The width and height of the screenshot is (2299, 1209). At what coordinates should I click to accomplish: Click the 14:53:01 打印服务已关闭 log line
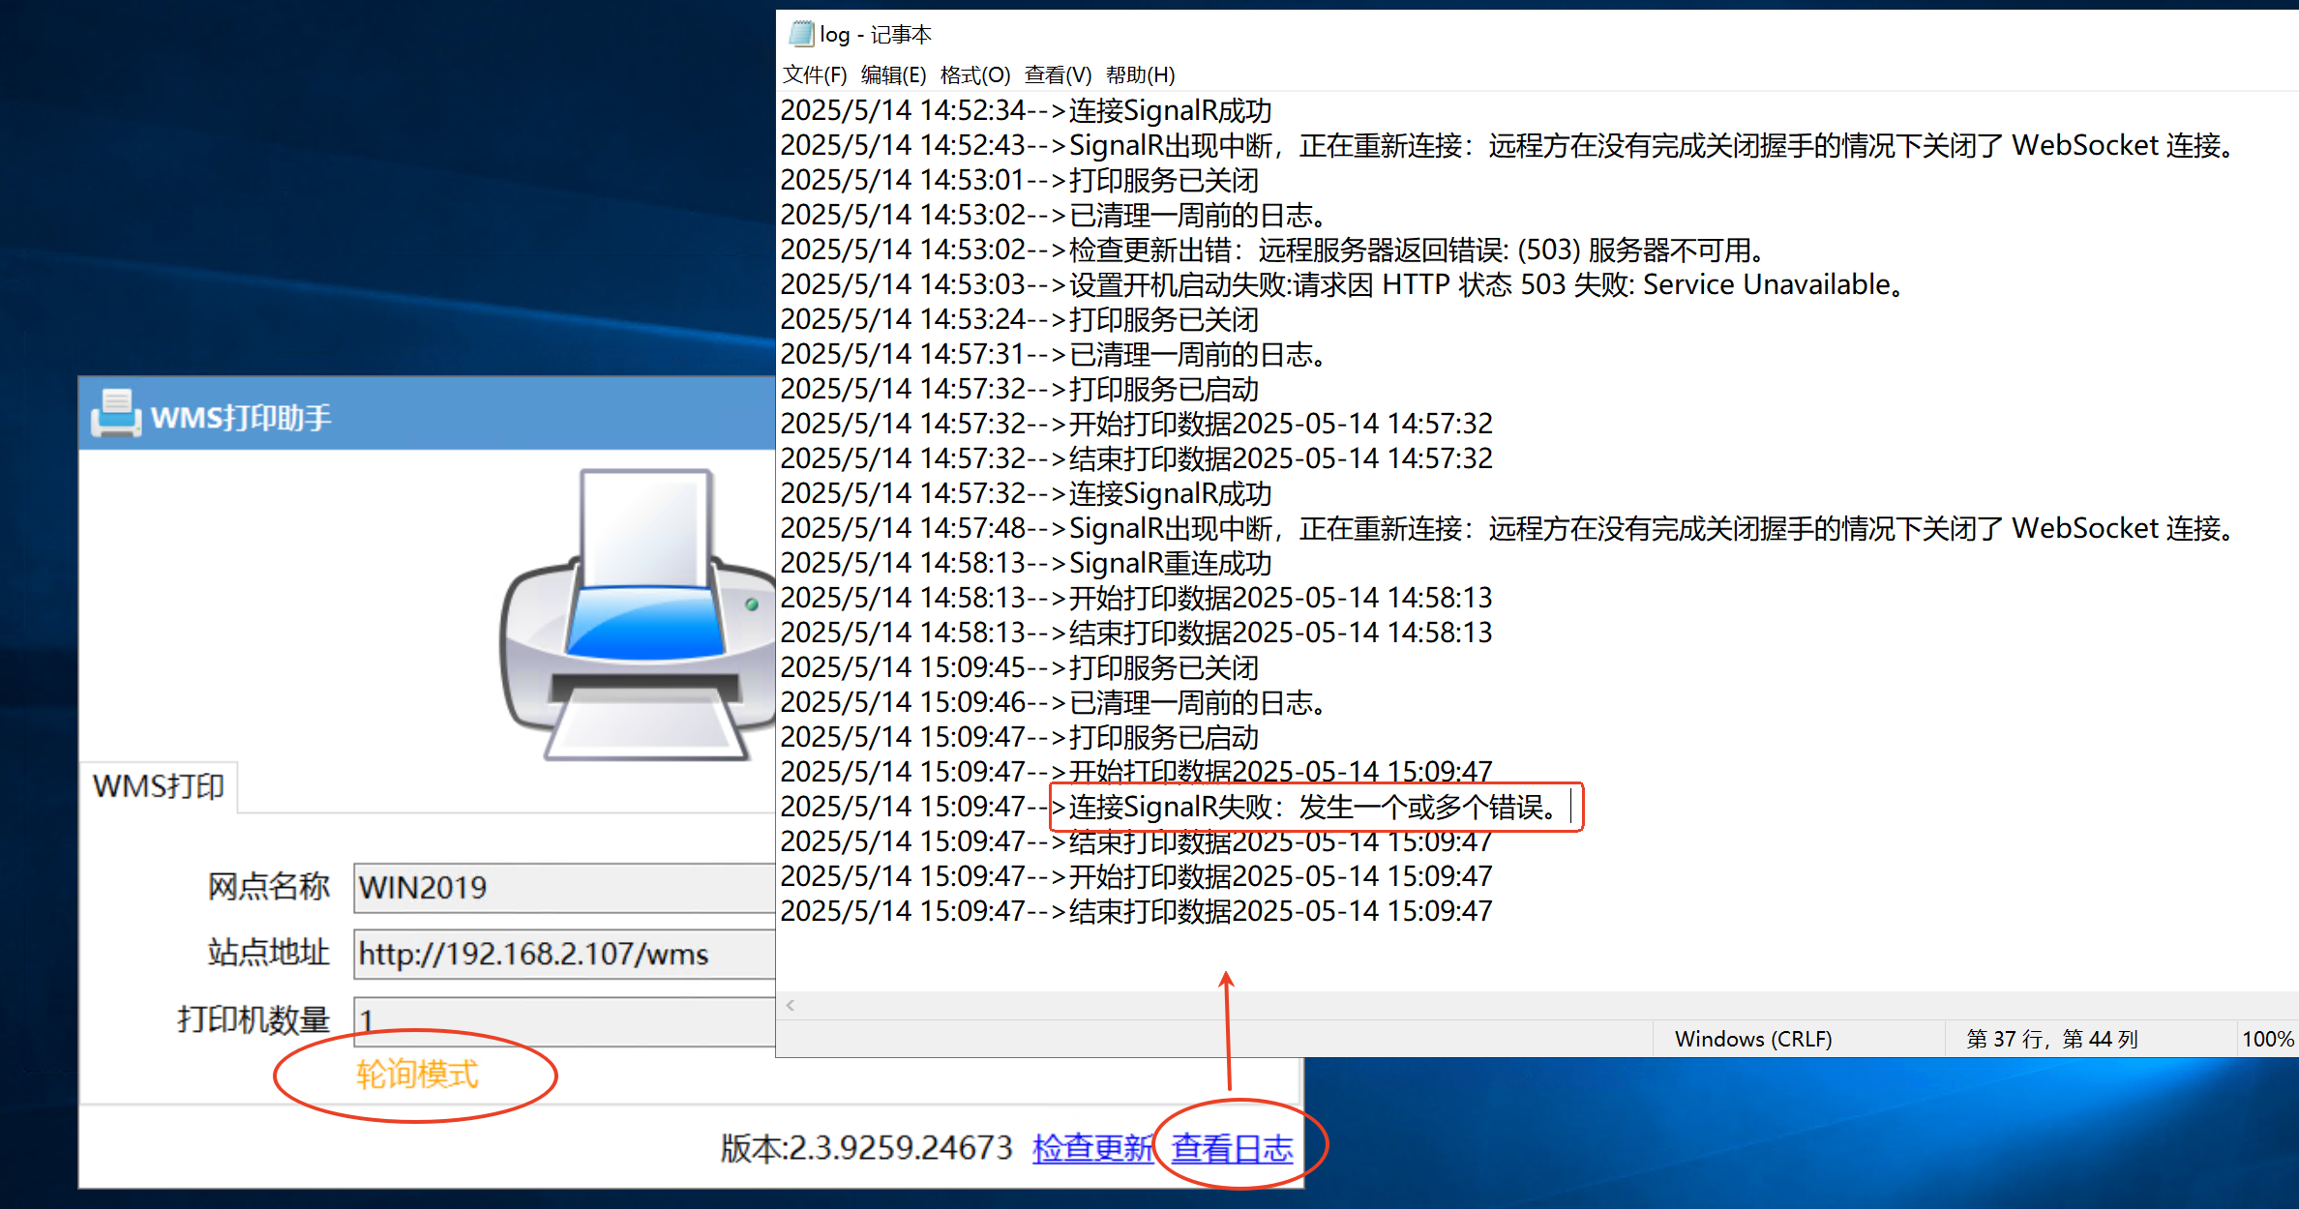click(1019, 180)
